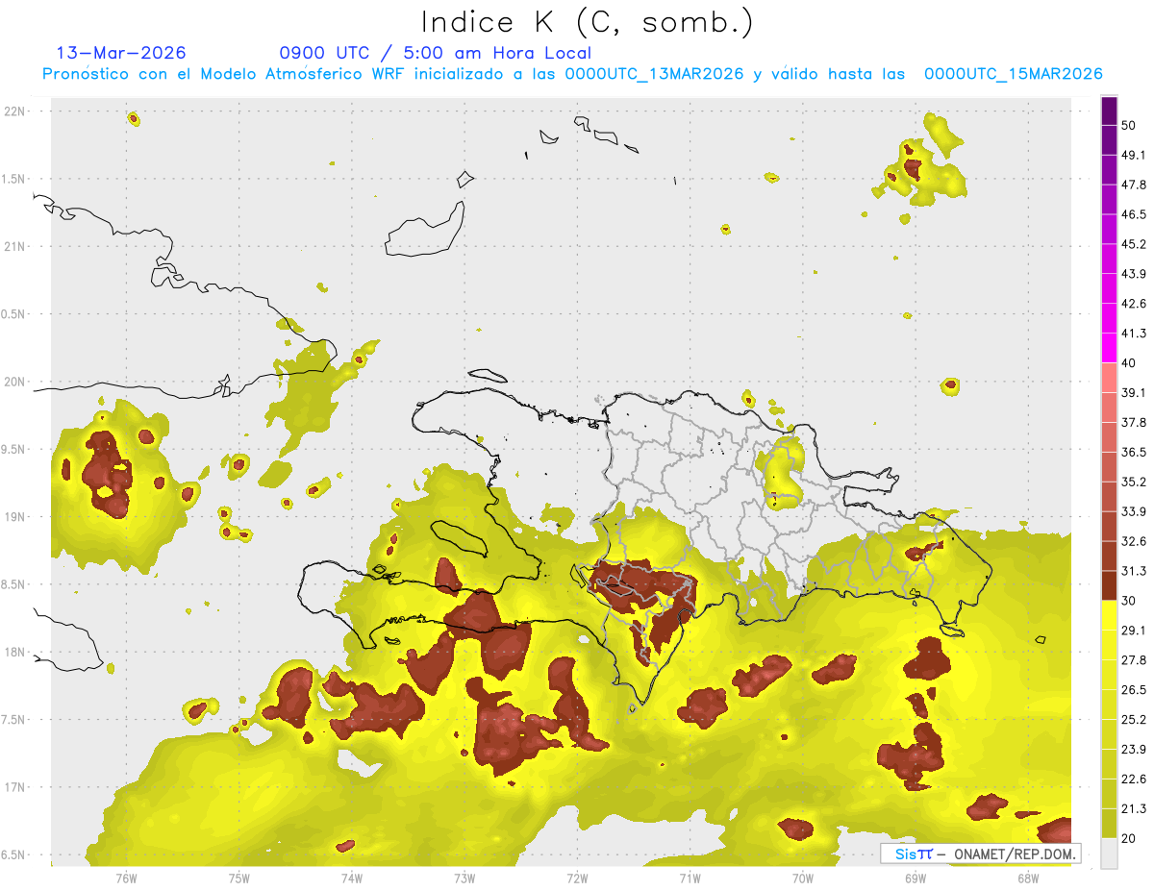This screenshot has height=891, width=1154.
Task: Click the legend value "45.2"
Action: click(x=1134, y=244)
